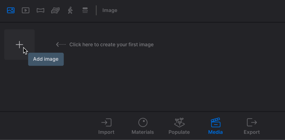The width and height of the screenshot is (285, 140).
Task: Open the Export tab label
Action: pyautogui.click(x=252, y=132)
